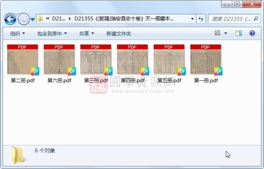264x169 pixels.
Task: Click the PDF badge icon on 第三册.pdf
Action: (108, 71)
